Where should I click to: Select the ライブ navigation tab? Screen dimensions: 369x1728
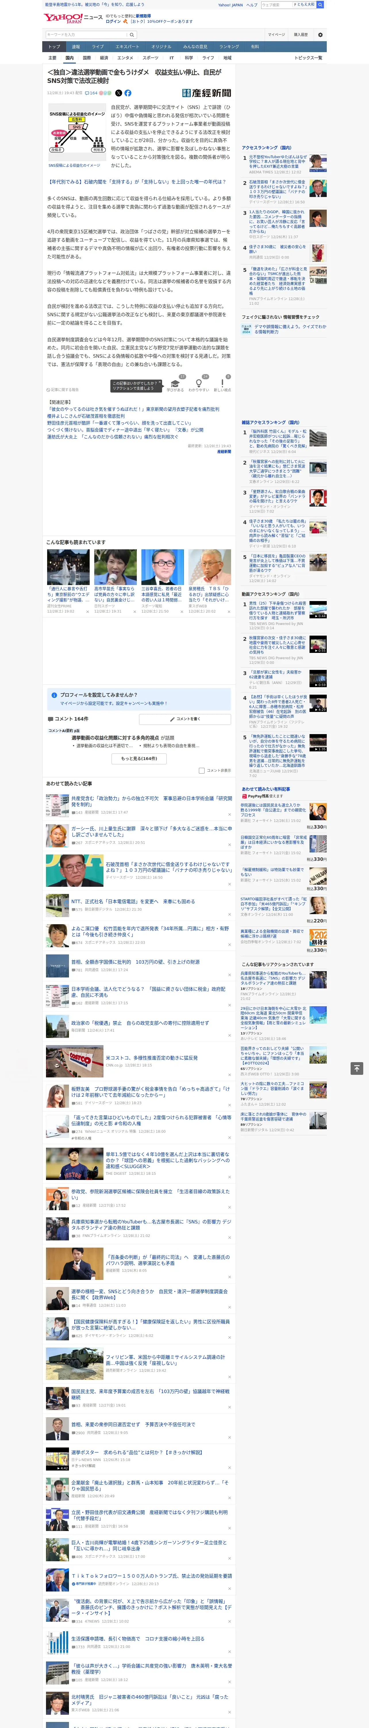[98, 47]
